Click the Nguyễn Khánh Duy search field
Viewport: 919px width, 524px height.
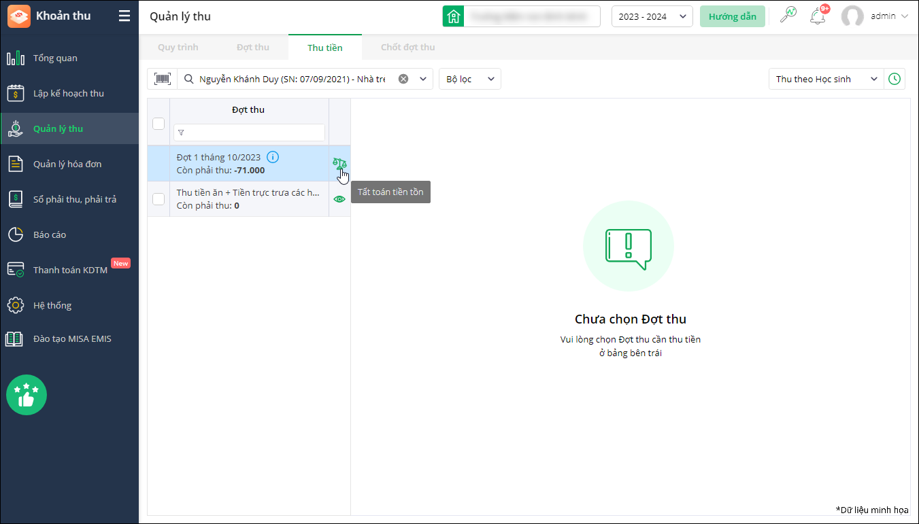293,79
